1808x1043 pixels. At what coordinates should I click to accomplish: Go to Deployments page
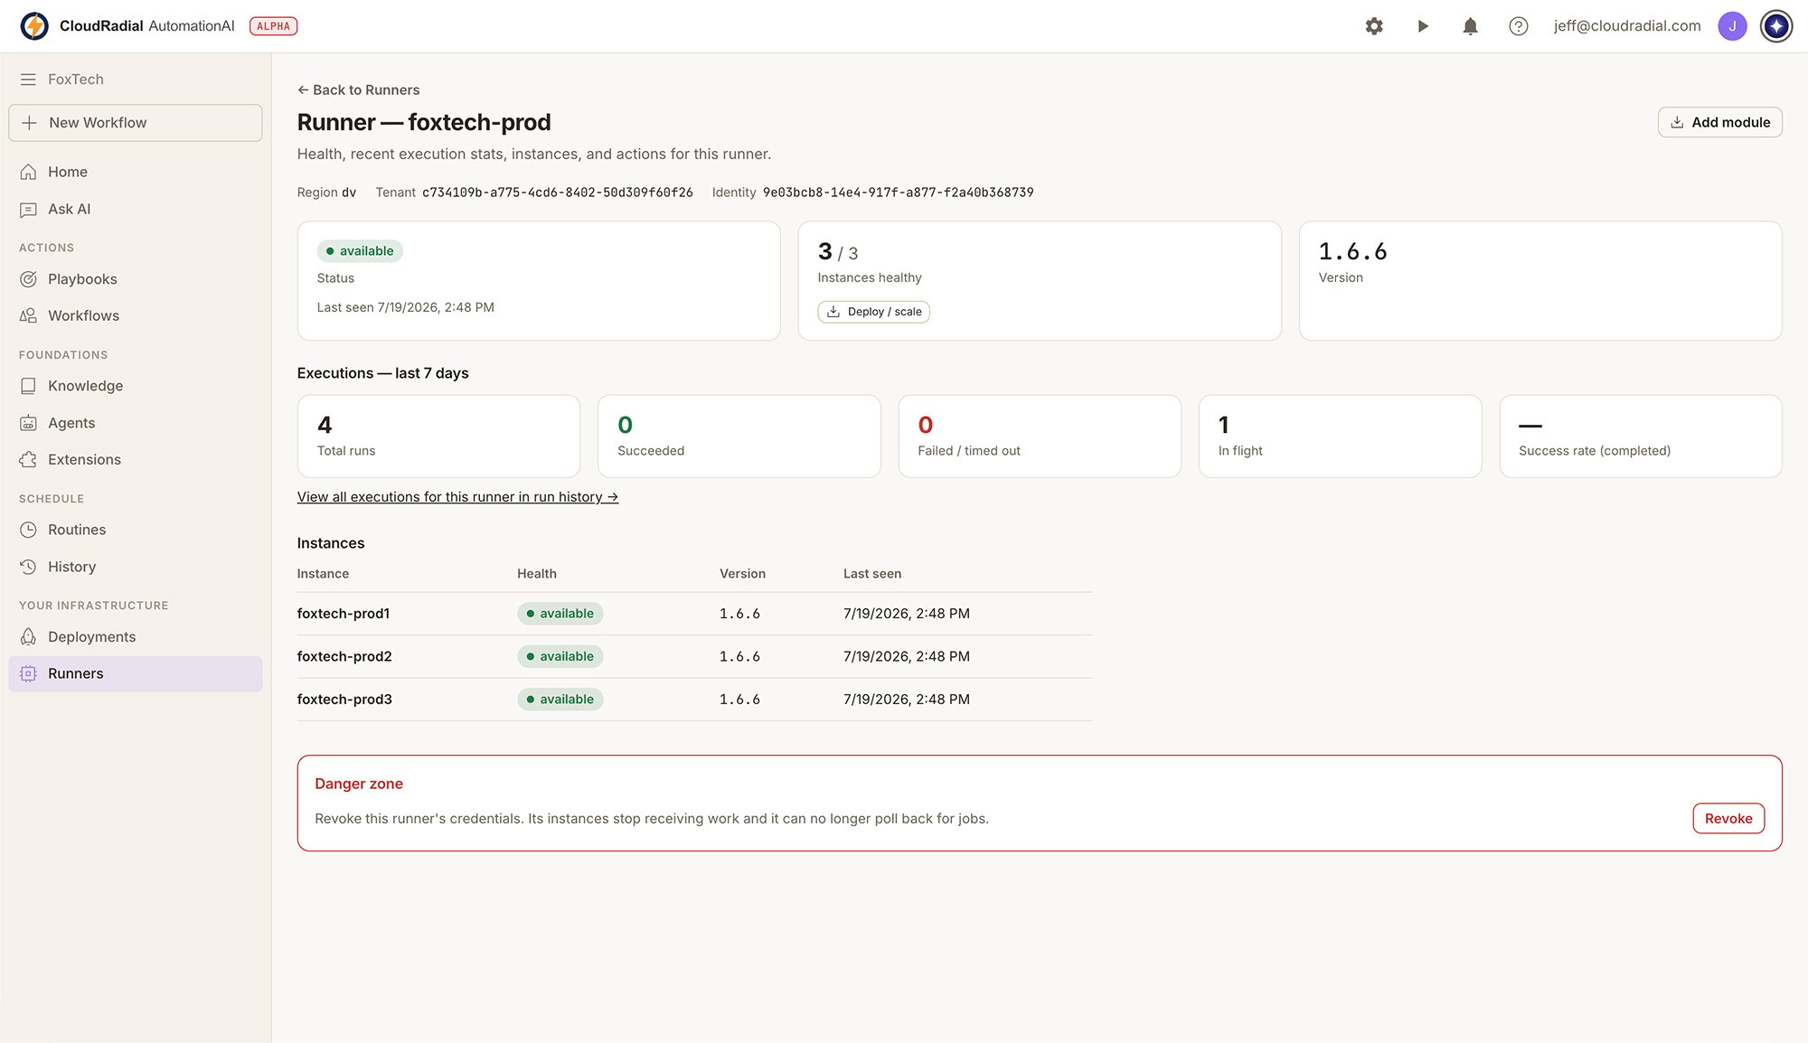(136, 637)
